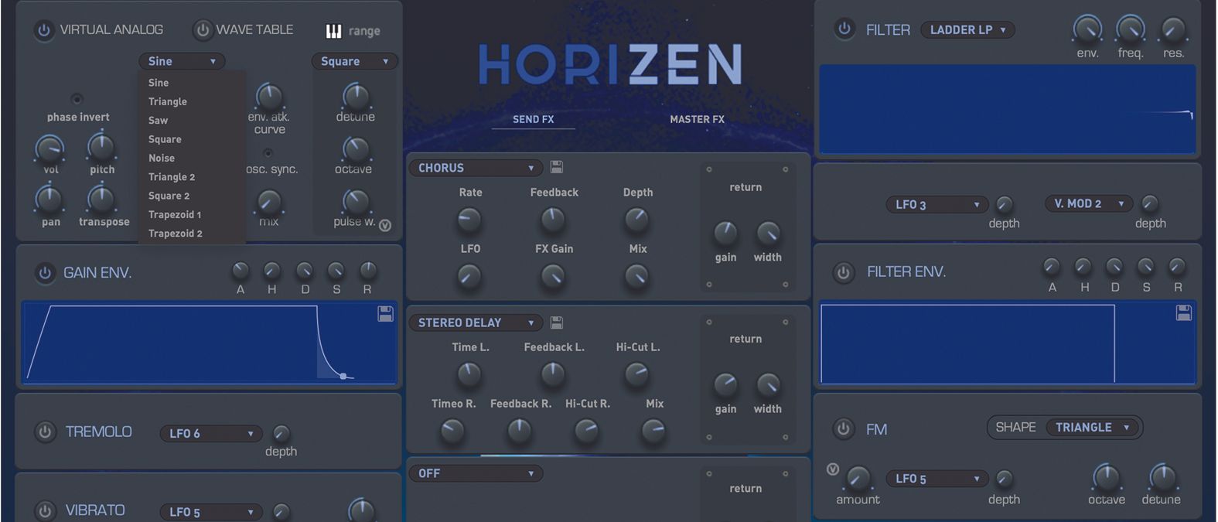Image resolution: width=1218 pixels, height=522 pixels.
Task: Open the FM LFO 5 source selector
Action: (937, 479)
